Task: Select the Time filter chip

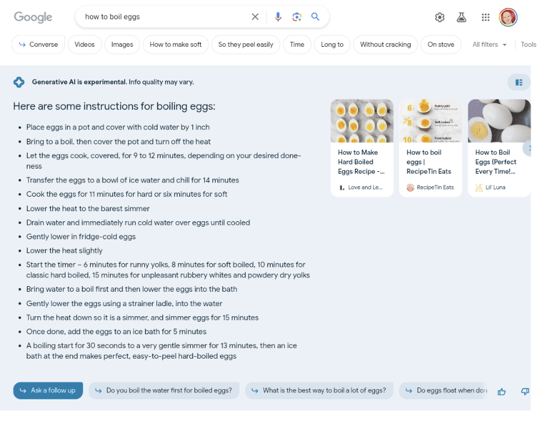Action: tap(297, 44)
